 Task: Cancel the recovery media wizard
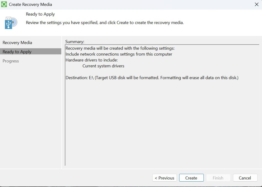pyautogui.click(x=245, y=178)
